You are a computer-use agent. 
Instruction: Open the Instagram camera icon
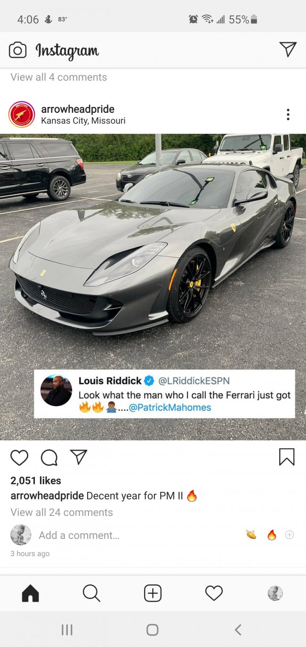(17, 50)
